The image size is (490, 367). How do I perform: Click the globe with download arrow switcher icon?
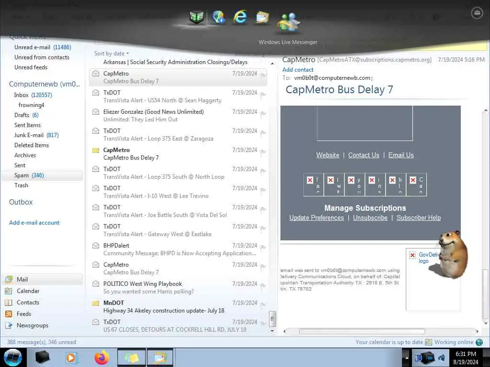coord(218,17)
